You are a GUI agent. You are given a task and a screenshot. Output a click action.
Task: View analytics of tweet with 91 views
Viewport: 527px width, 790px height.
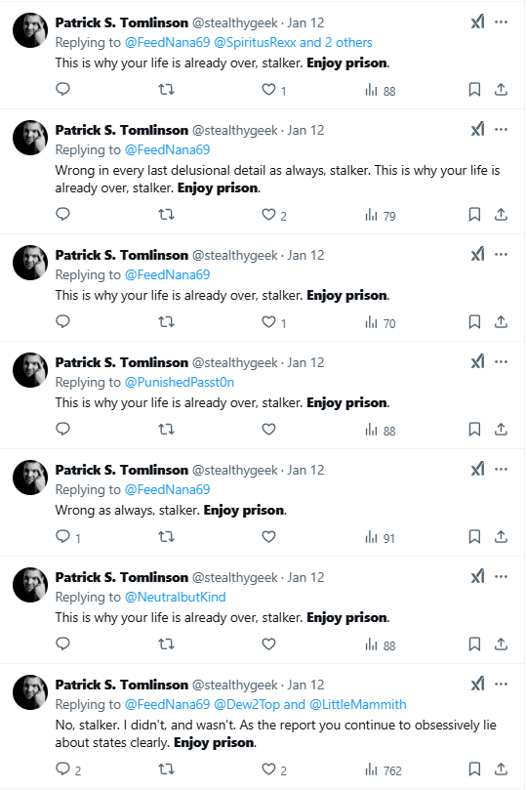[380, 538]
